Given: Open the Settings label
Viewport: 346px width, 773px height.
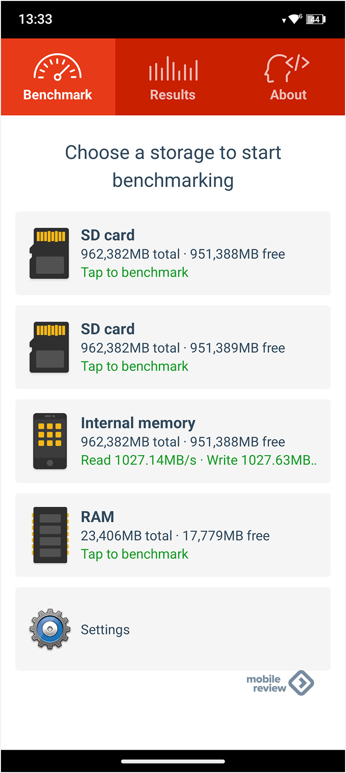Looking at the screenshot, I should tap(105, 630).
